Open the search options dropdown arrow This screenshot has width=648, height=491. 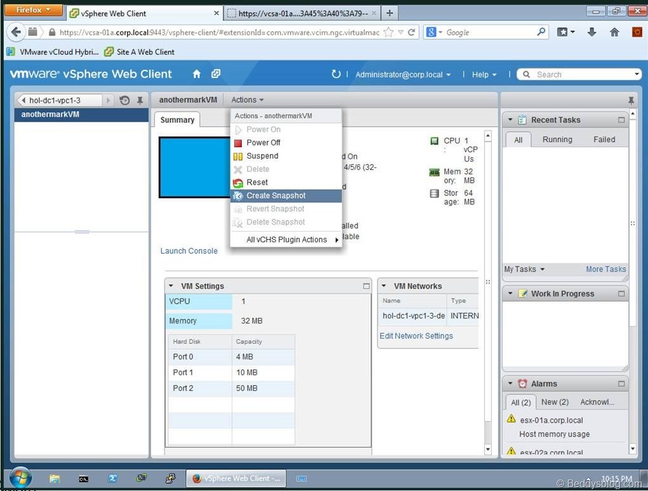(637, 74)
